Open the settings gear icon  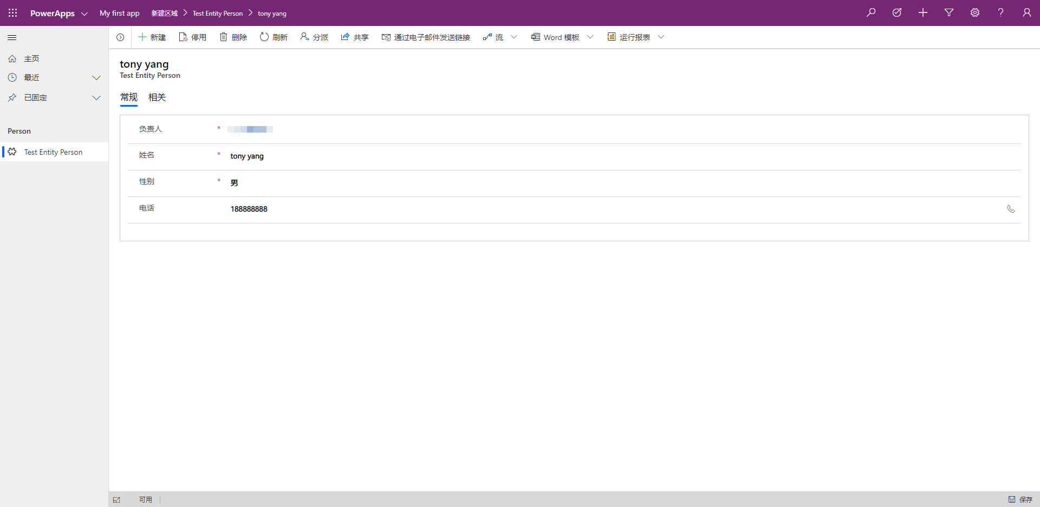click(975, 12)
